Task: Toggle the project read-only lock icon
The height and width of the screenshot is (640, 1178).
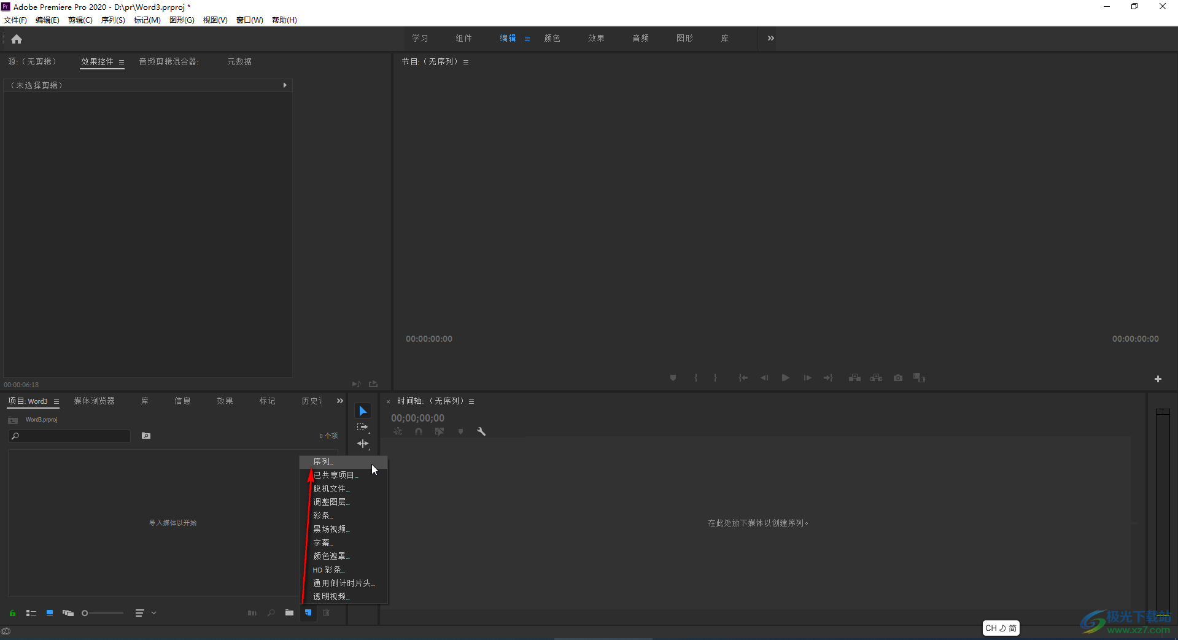Action: 12,613
